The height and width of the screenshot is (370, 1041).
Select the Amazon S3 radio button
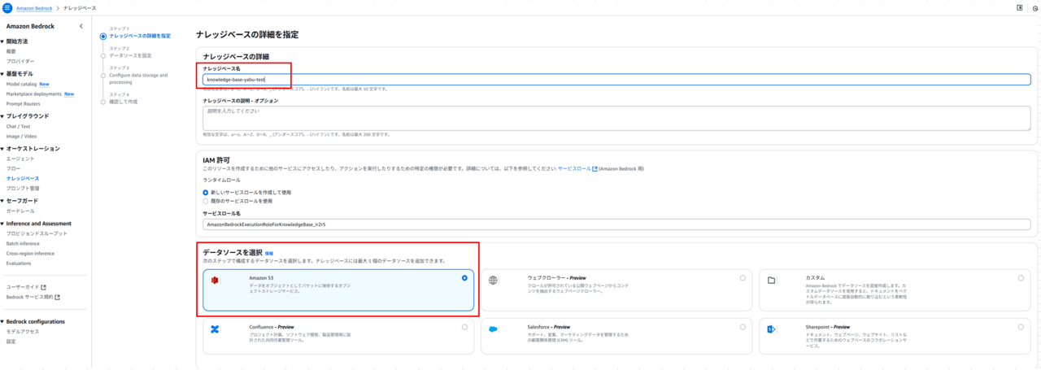point(464,278)
